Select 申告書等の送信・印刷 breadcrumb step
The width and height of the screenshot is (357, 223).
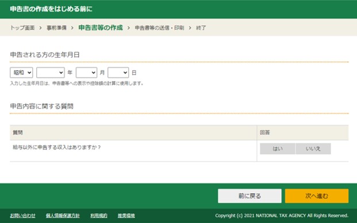159,28
